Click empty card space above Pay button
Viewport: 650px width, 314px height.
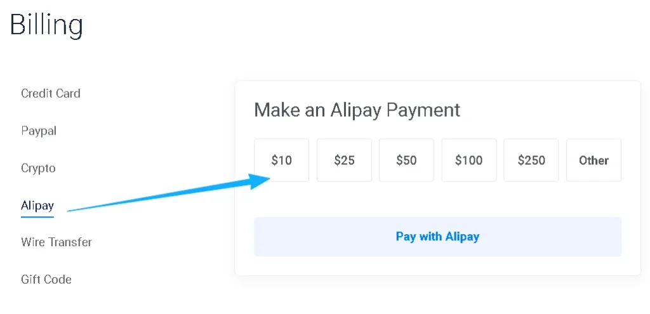[437, 200]
